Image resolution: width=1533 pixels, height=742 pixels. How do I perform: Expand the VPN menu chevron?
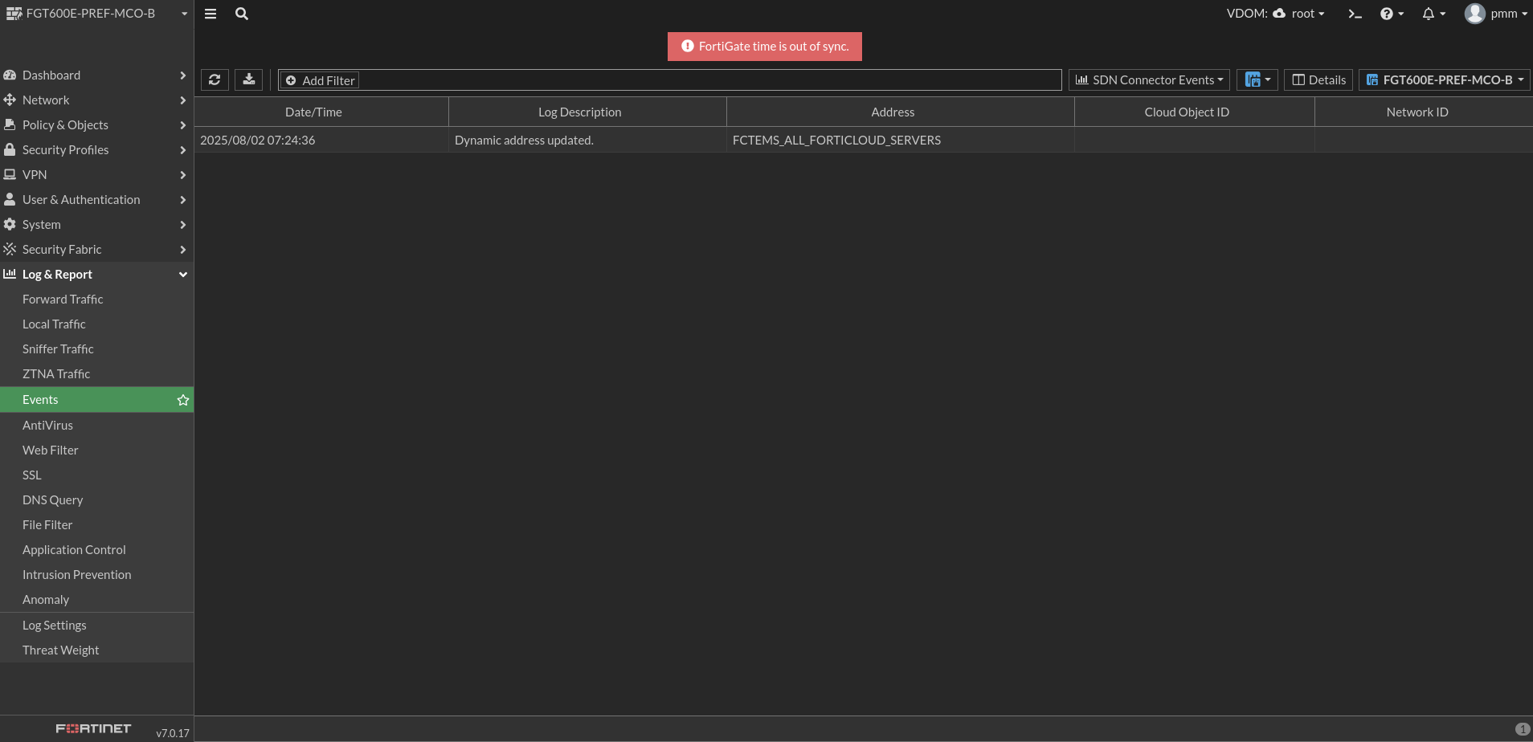click(x=183, y=175)
